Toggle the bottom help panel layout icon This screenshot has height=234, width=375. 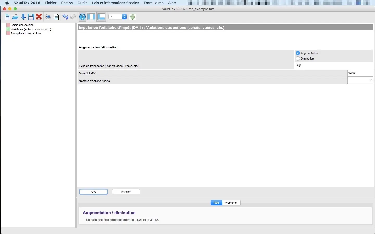[x=101, y=17]
